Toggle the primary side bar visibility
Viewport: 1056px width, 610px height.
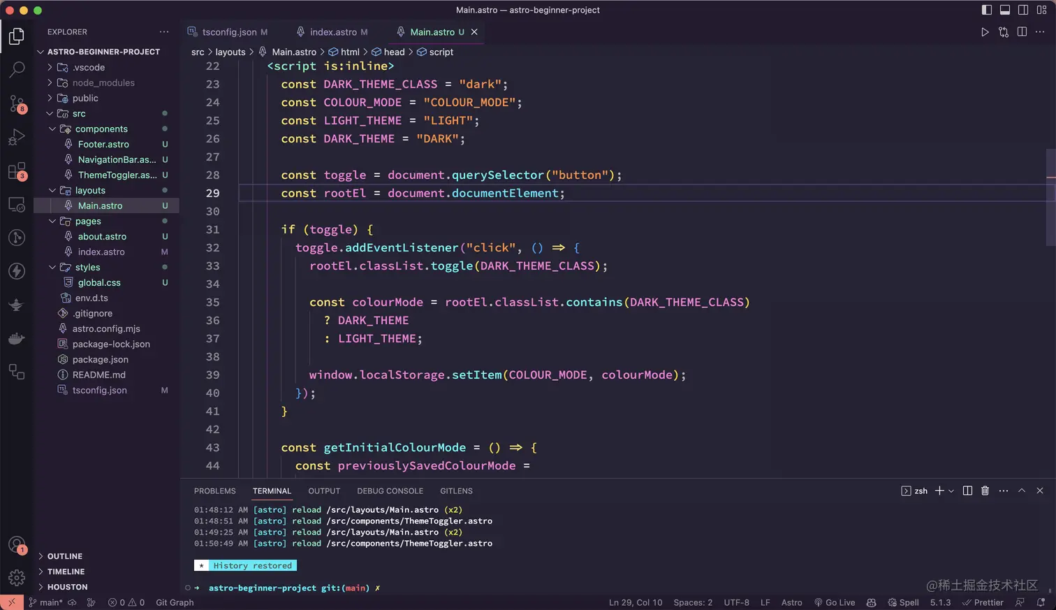point(987,10)
